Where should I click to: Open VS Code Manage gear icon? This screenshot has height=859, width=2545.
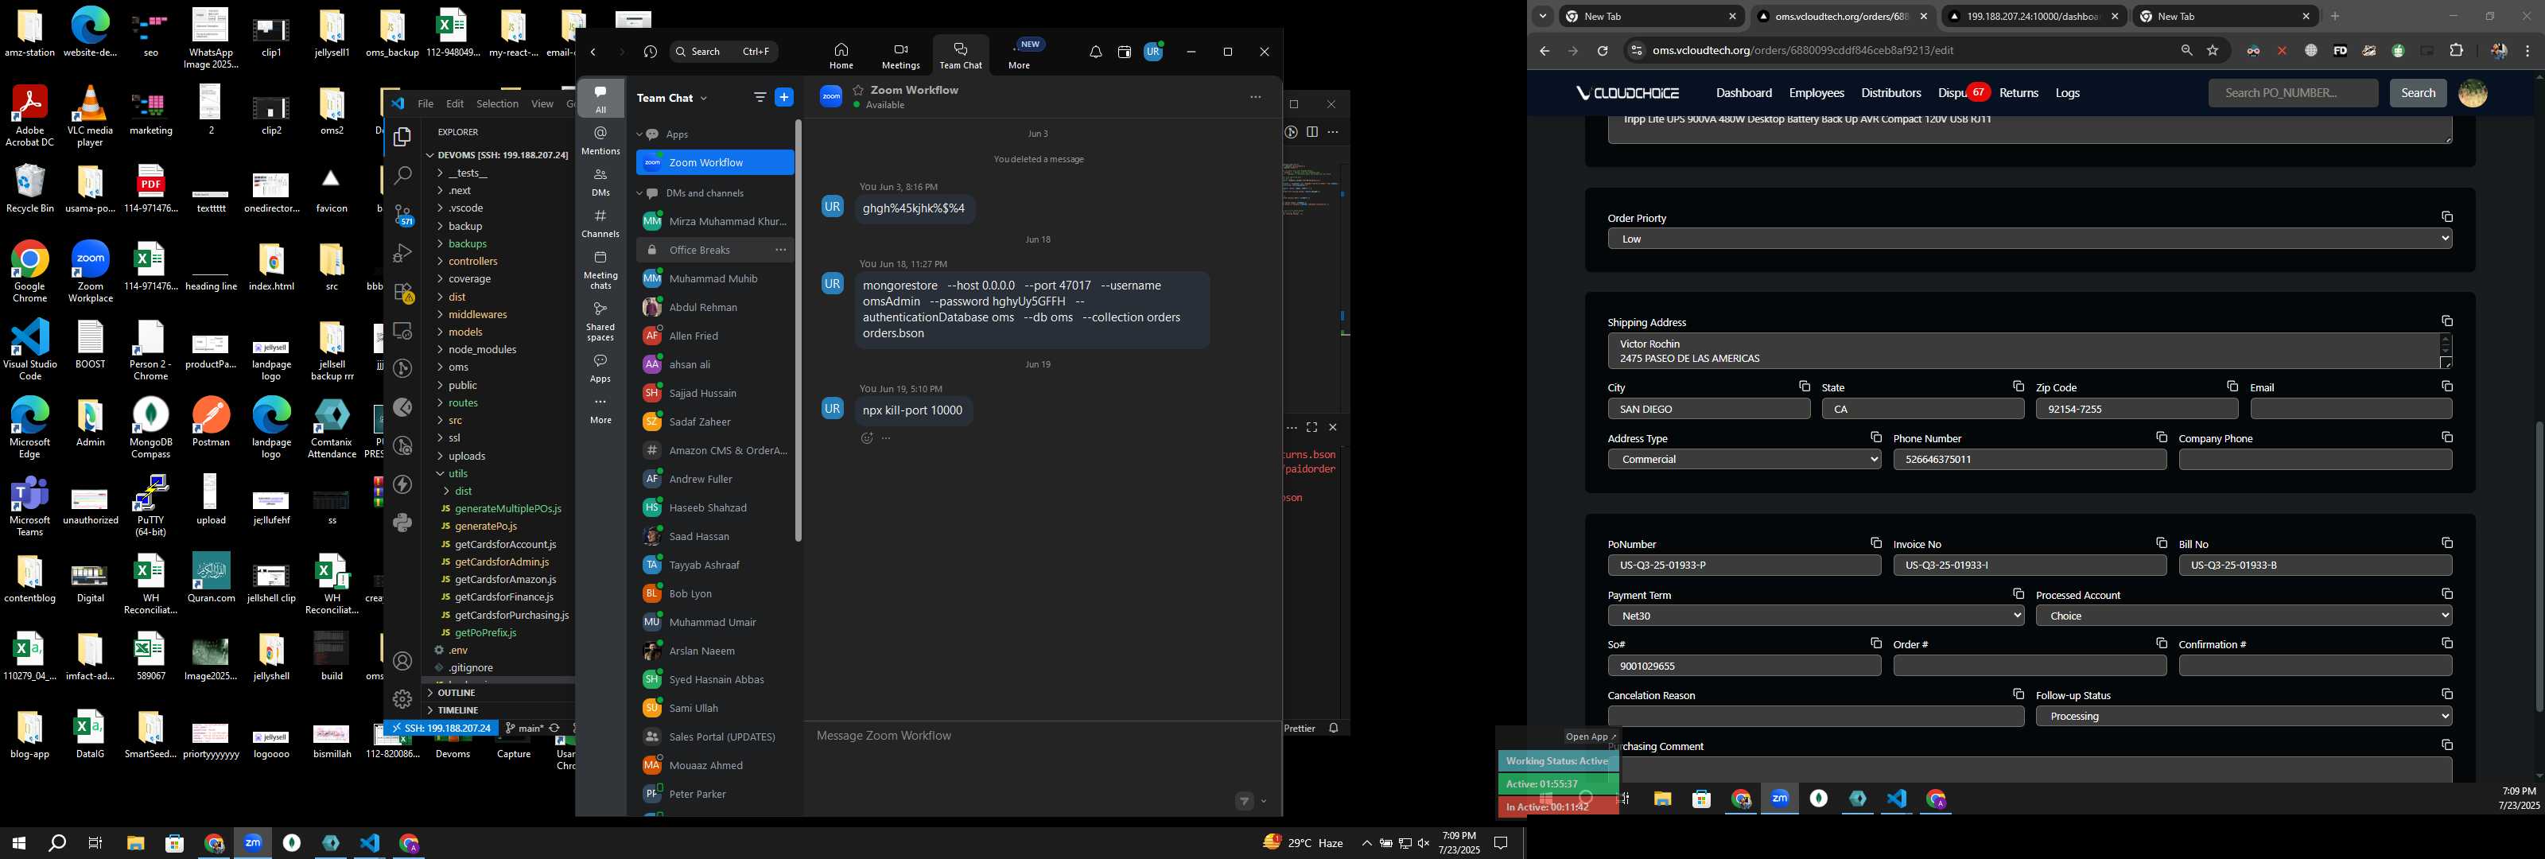[402, 699]
